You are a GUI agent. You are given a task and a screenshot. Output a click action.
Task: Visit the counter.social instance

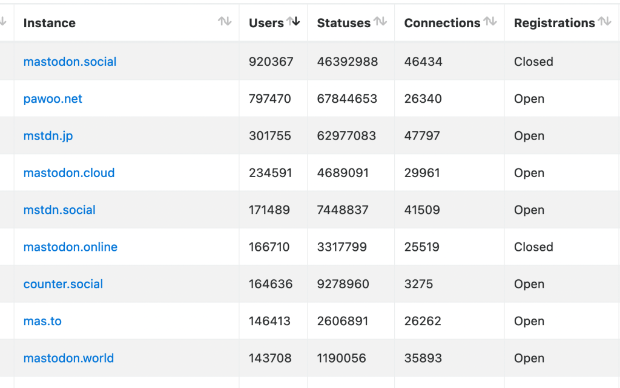[x=63, y=284]
